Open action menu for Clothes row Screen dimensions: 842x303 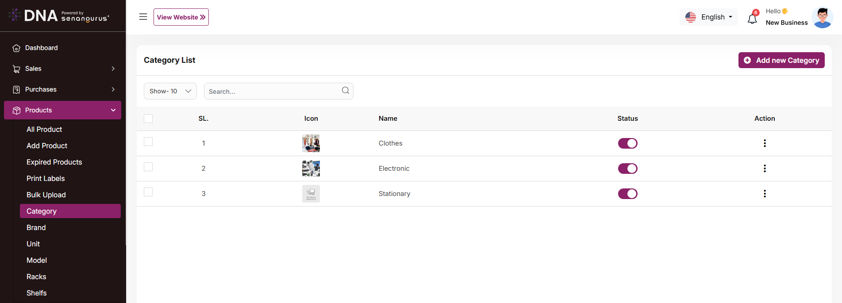point(765,143)
